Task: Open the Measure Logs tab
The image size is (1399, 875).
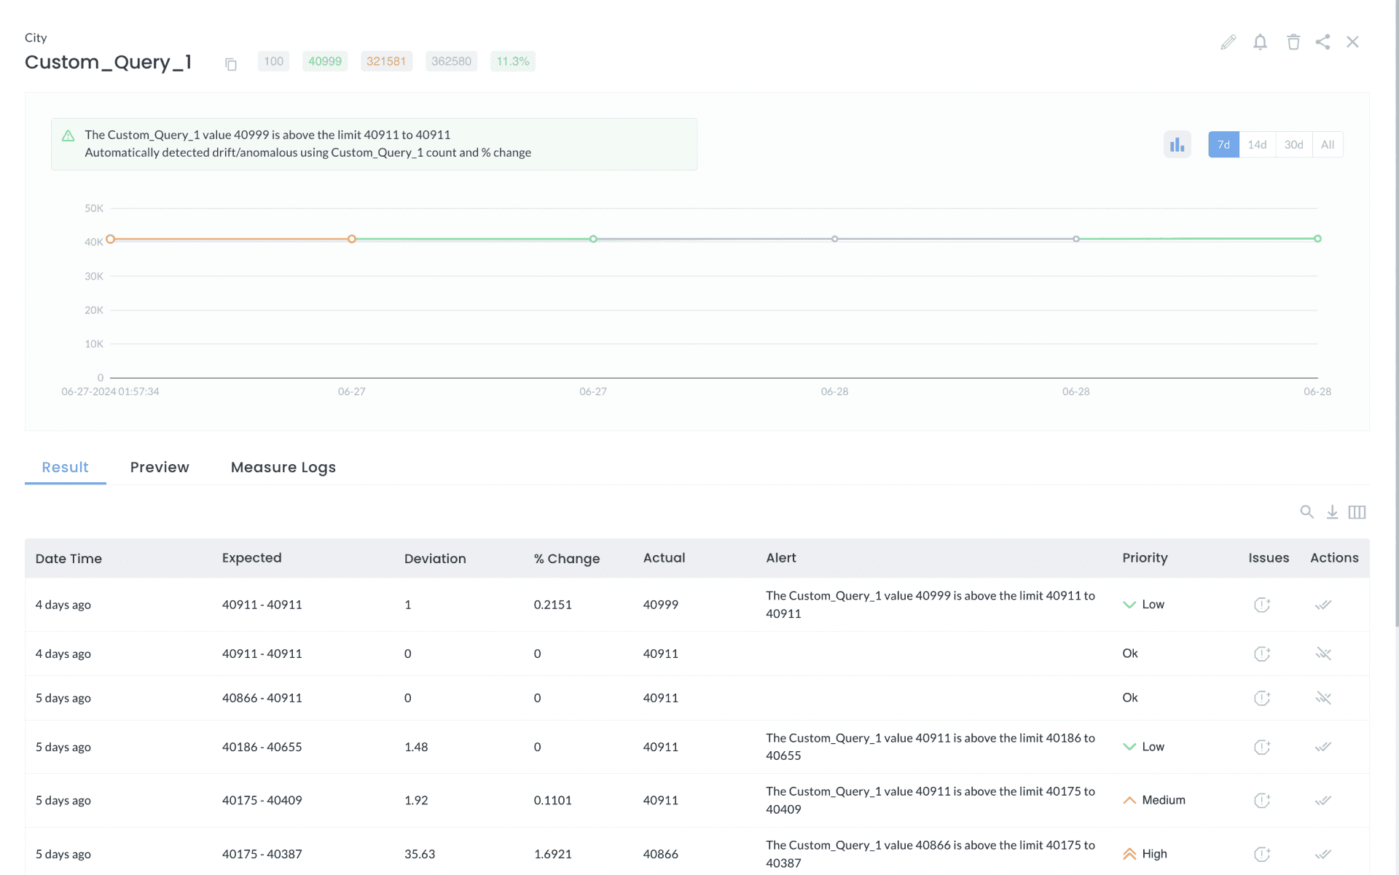Action: 283,467
